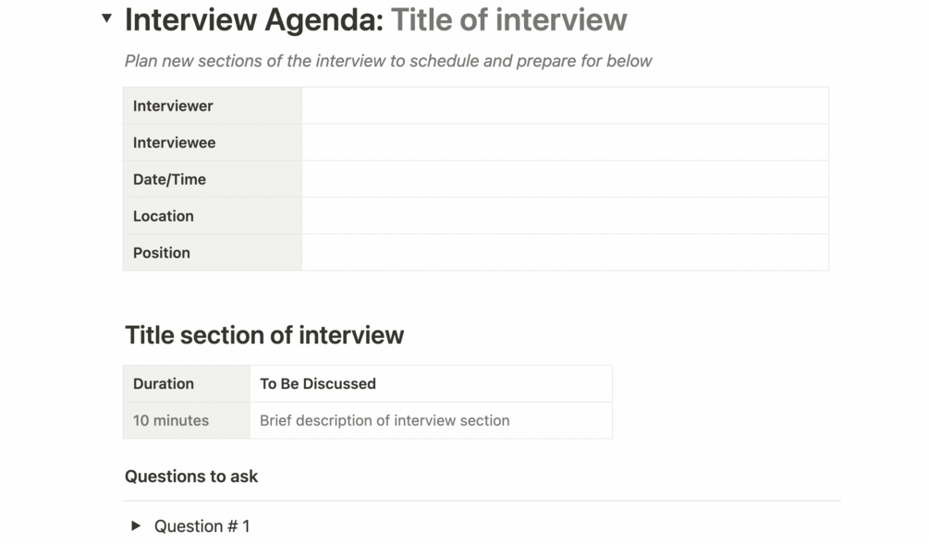Viewport: 929px width, 543px height.
Task: Click the '10 minutes' duration cell
Action: click(186, 420)
